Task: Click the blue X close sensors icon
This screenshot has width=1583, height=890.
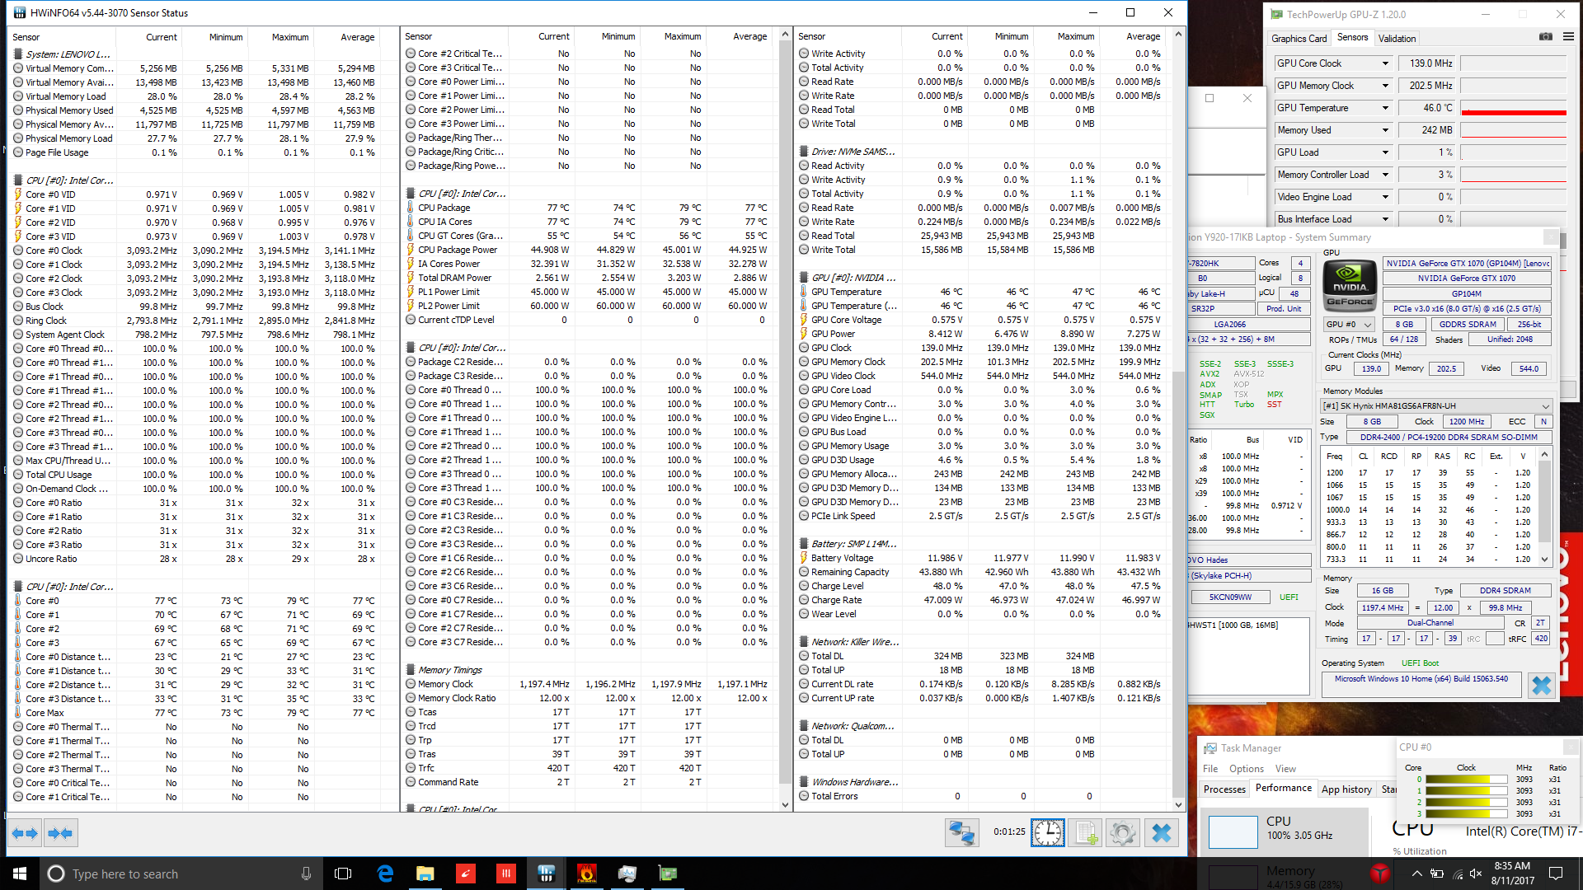Action: pyautogui.click(x=1161, y=833)
